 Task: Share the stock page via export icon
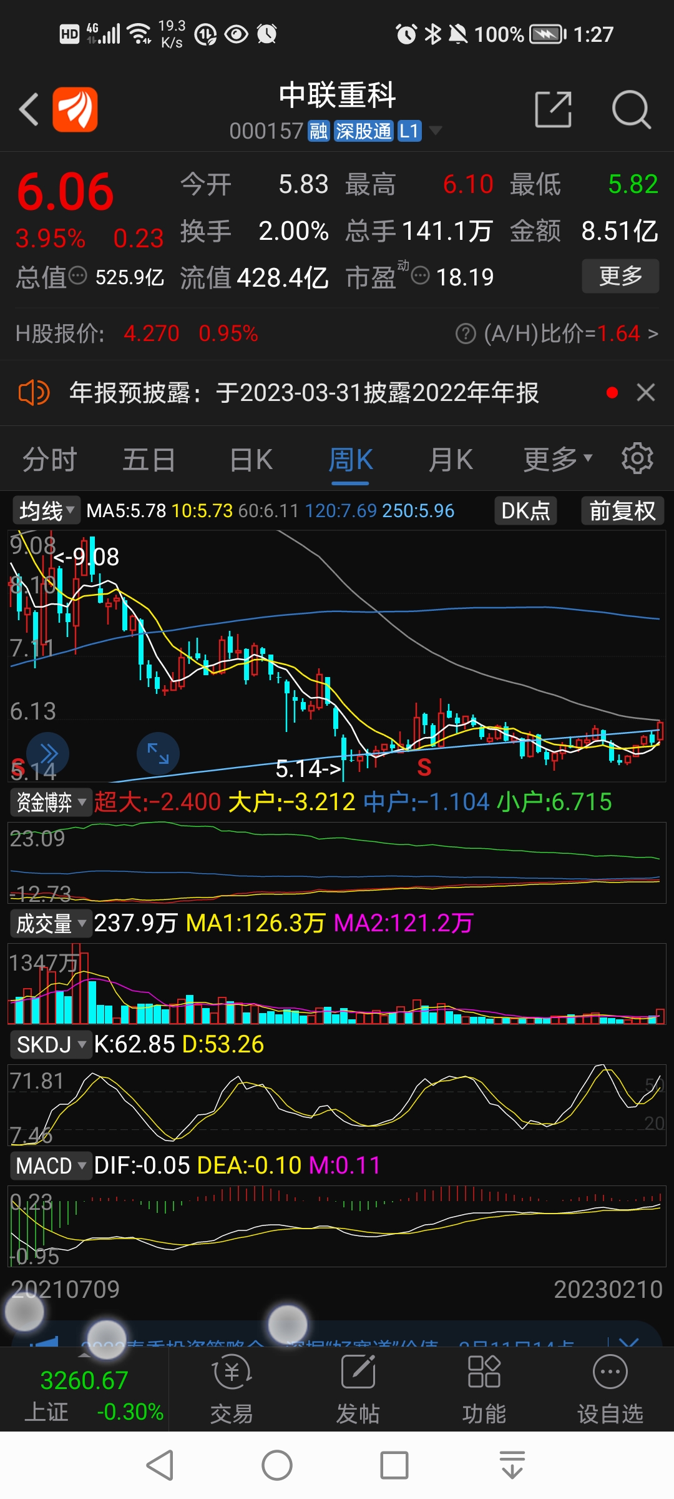click(554, 109)
